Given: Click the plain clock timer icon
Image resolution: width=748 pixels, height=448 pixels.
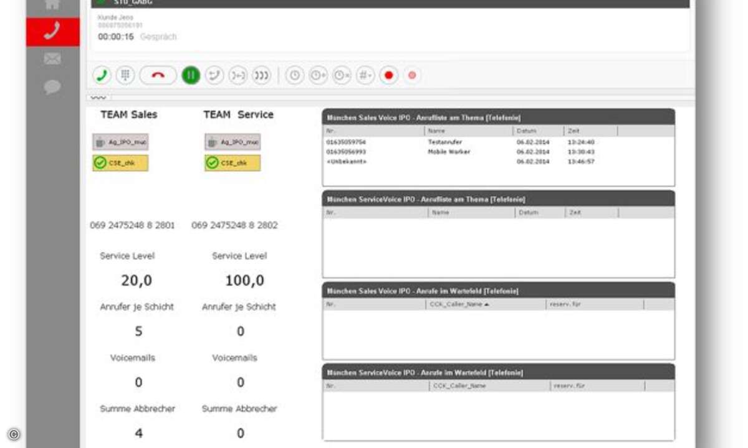Looking at the screenshot, I should 295,75.
